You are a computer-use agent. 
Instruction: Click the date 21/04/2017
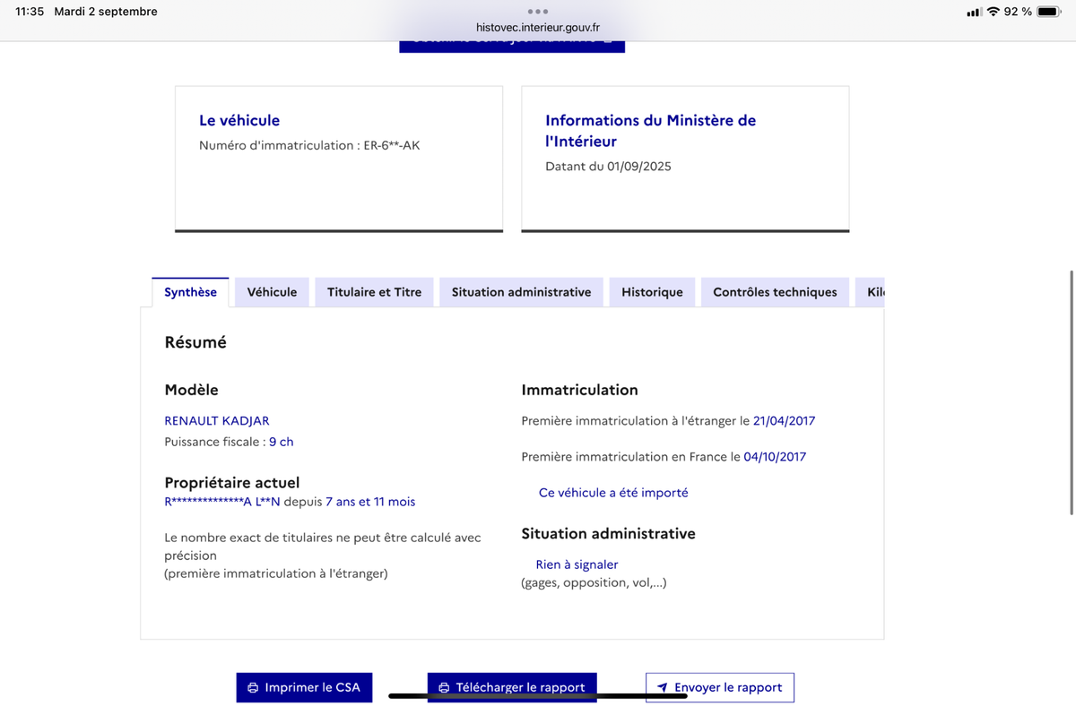785,420
